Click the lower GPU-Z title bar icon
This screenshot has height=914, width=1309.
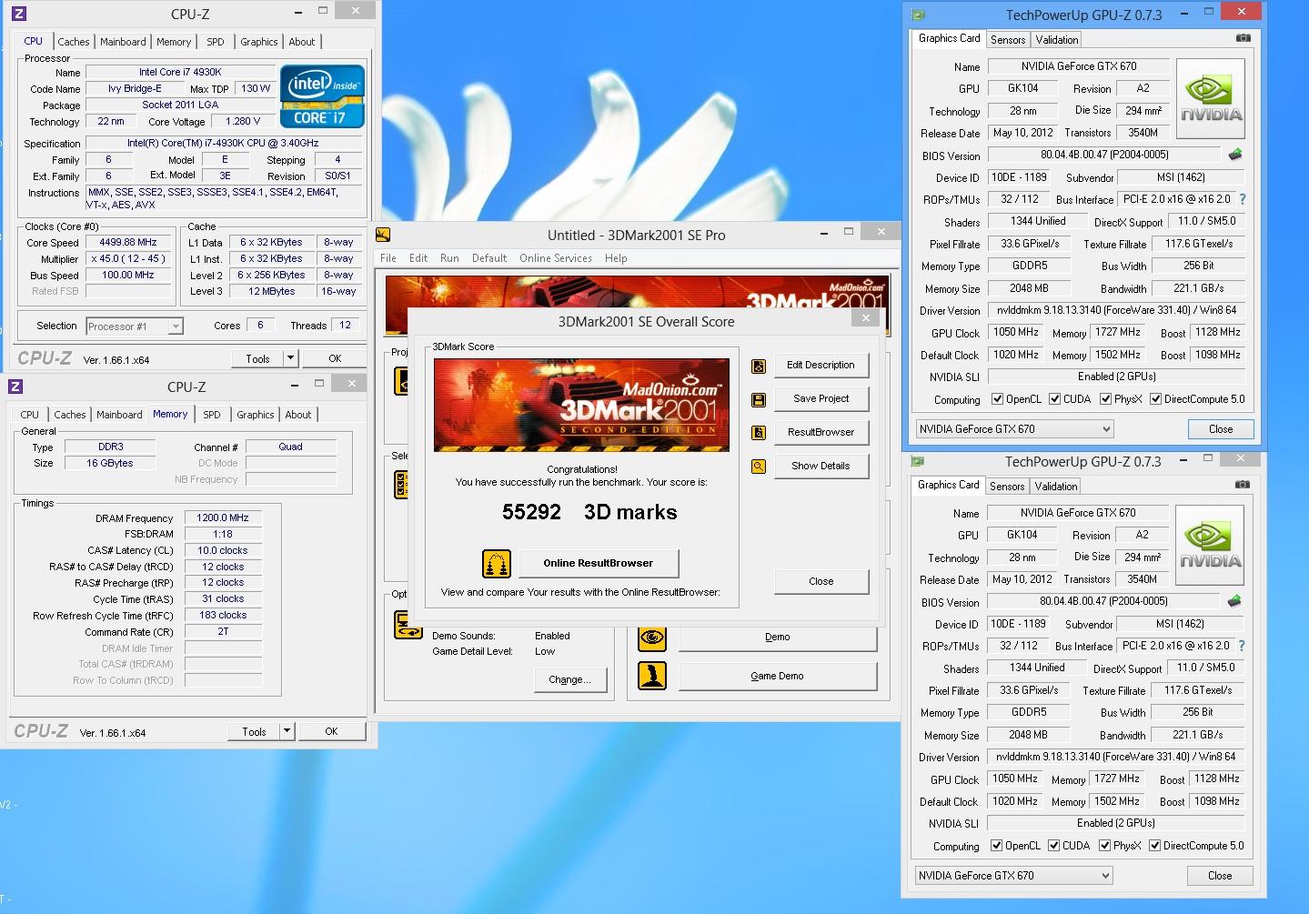(x=919, y=461)
